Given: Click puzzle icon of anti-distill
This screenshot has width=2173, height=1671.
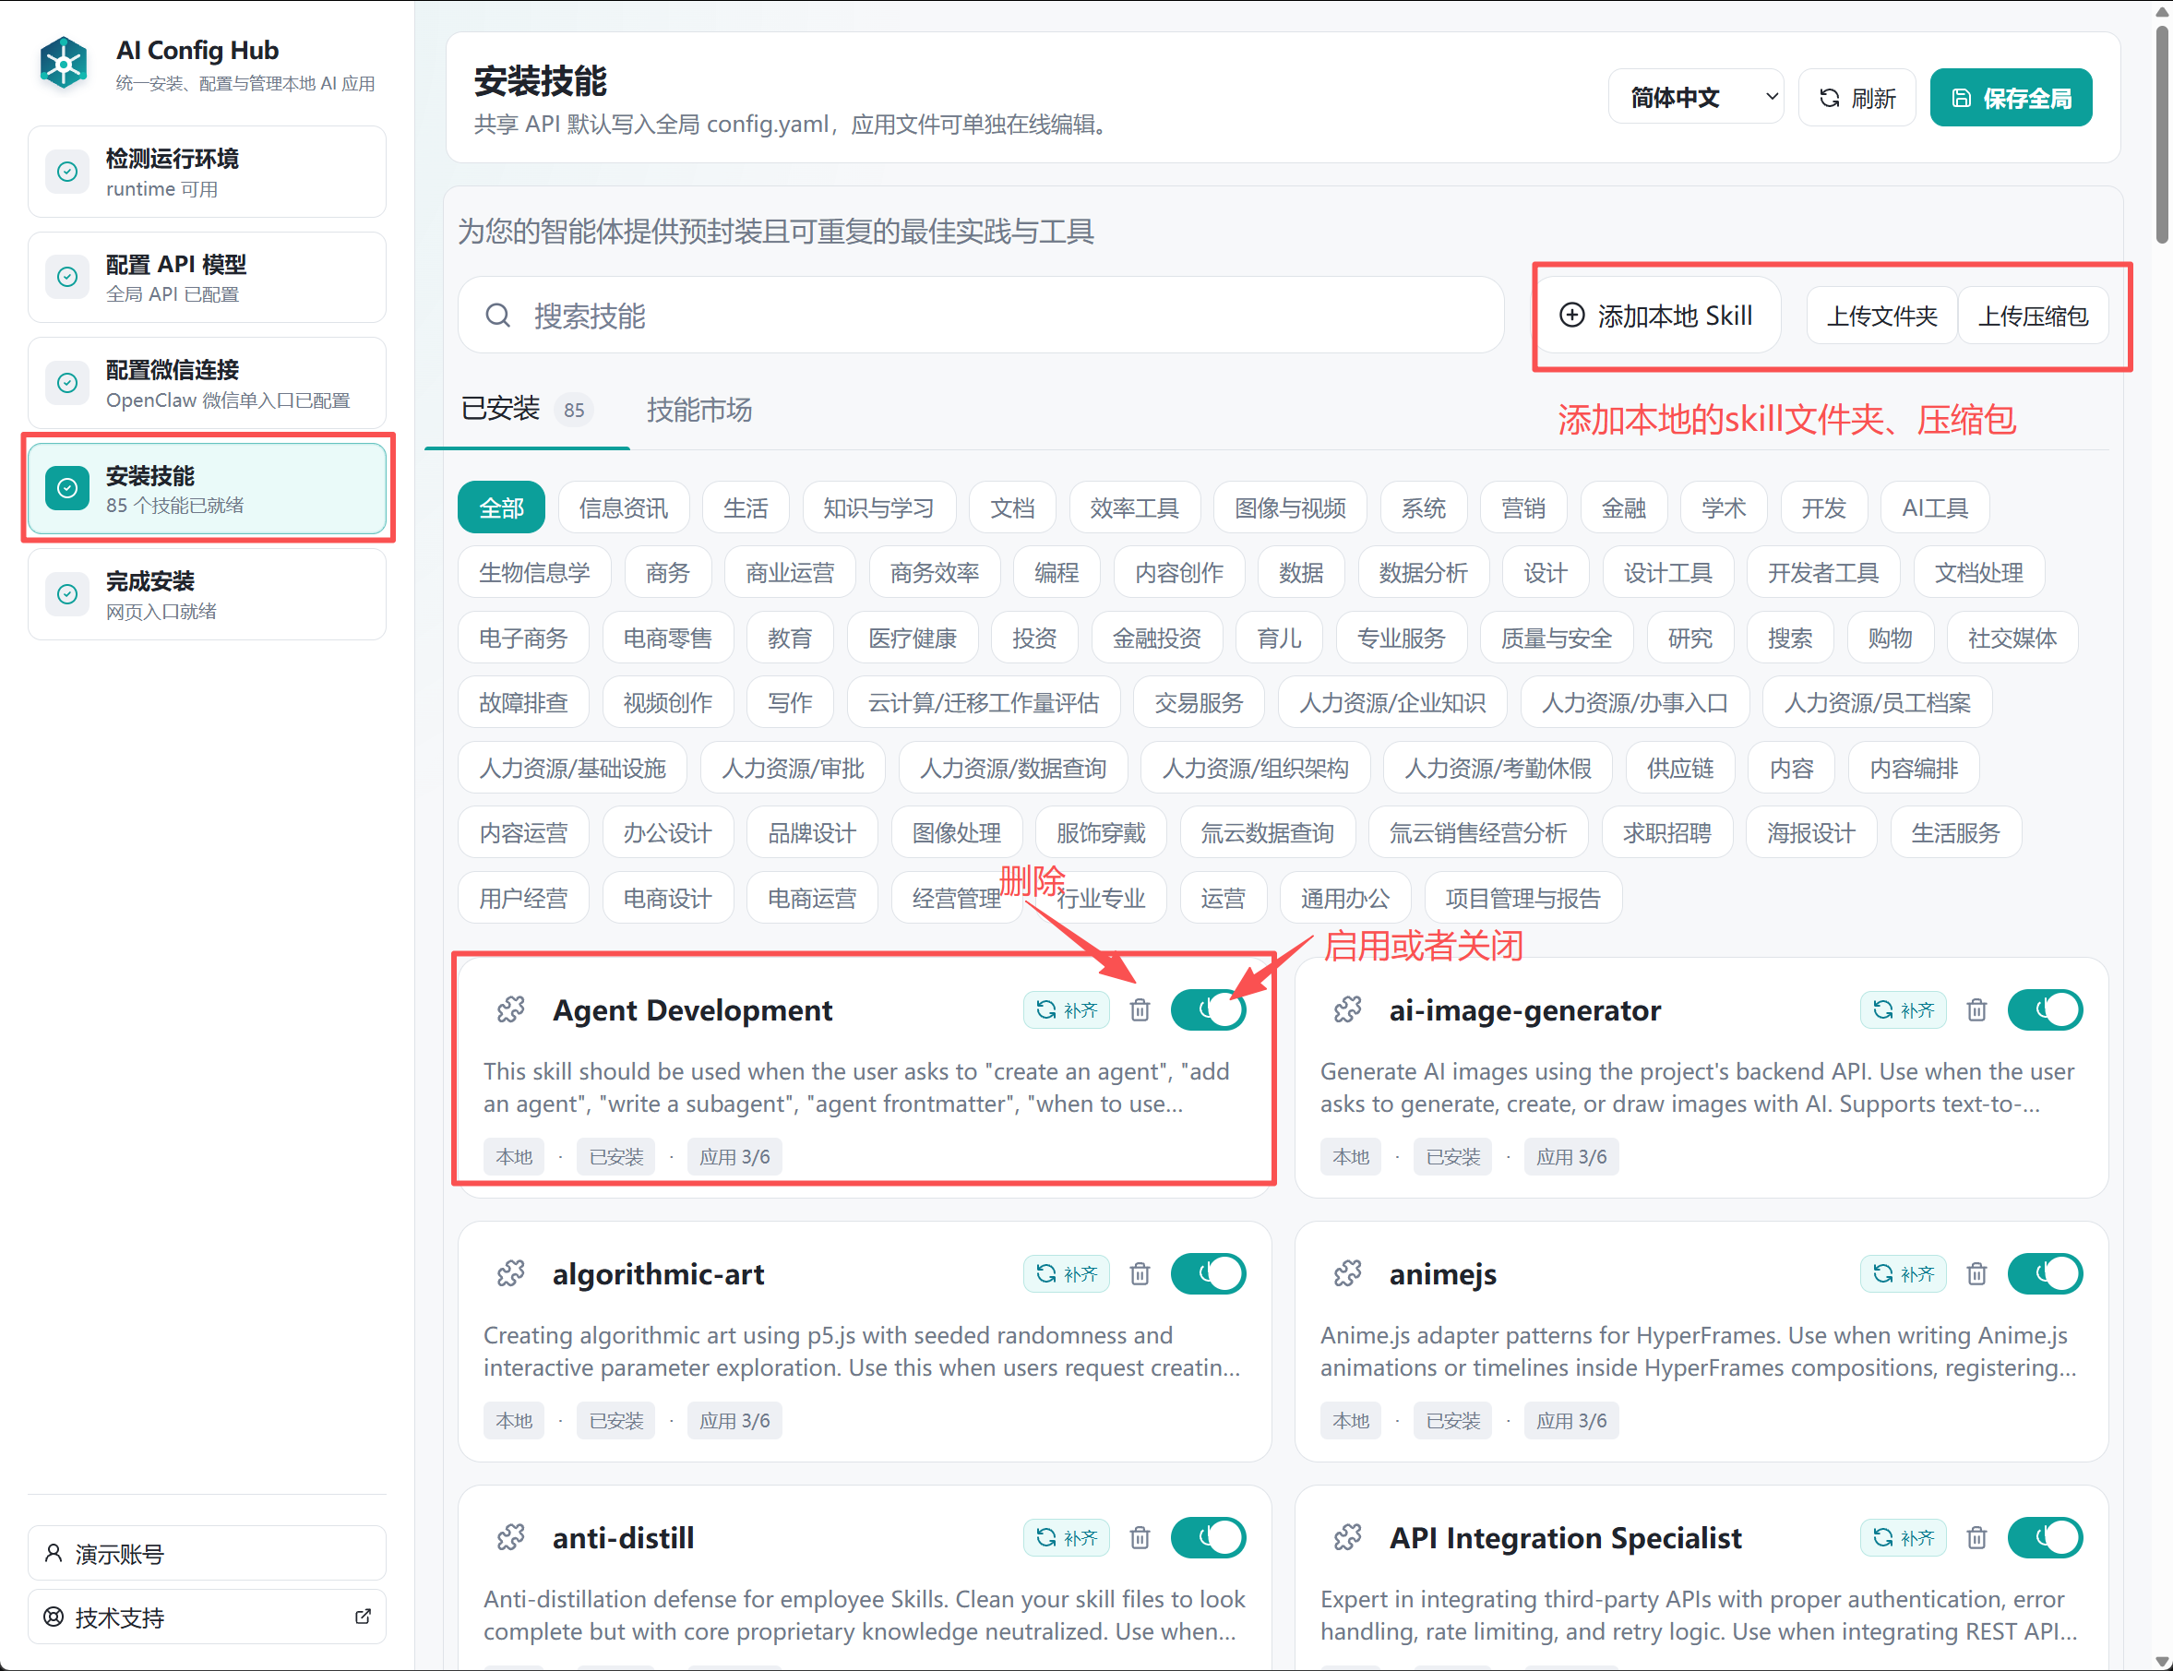Looking at the screenshot, I should tap(511, 1538).
